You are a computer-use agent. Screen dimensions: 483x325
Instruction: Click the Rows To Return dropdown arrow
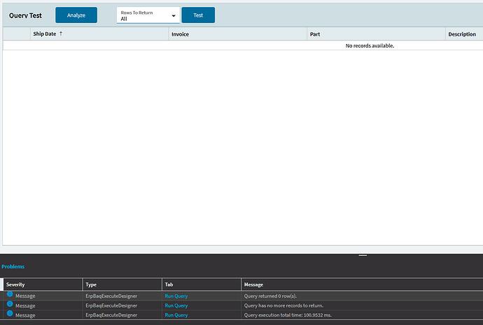174,16
